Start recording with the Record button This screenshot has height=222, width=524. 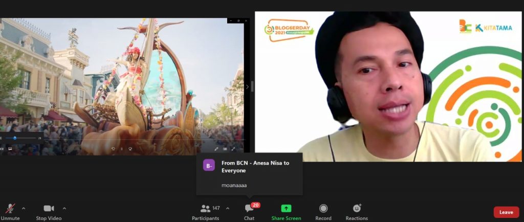pyautogui.click(x=323, y=212)
